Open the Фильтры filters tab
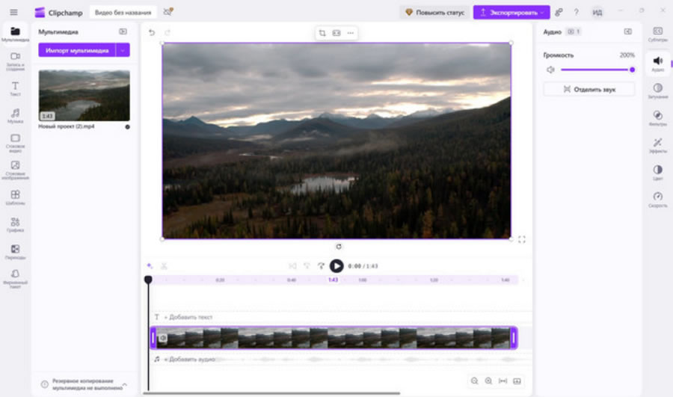 [x=657, y=118]
